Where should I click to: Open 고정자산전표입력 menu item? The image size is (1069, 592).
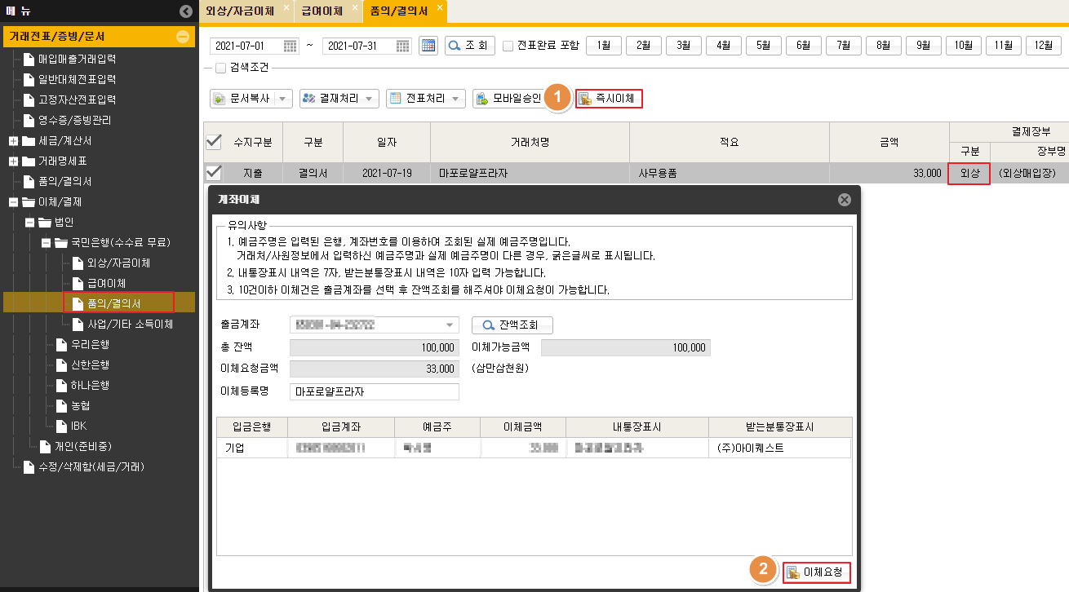[x=77, y=99]
